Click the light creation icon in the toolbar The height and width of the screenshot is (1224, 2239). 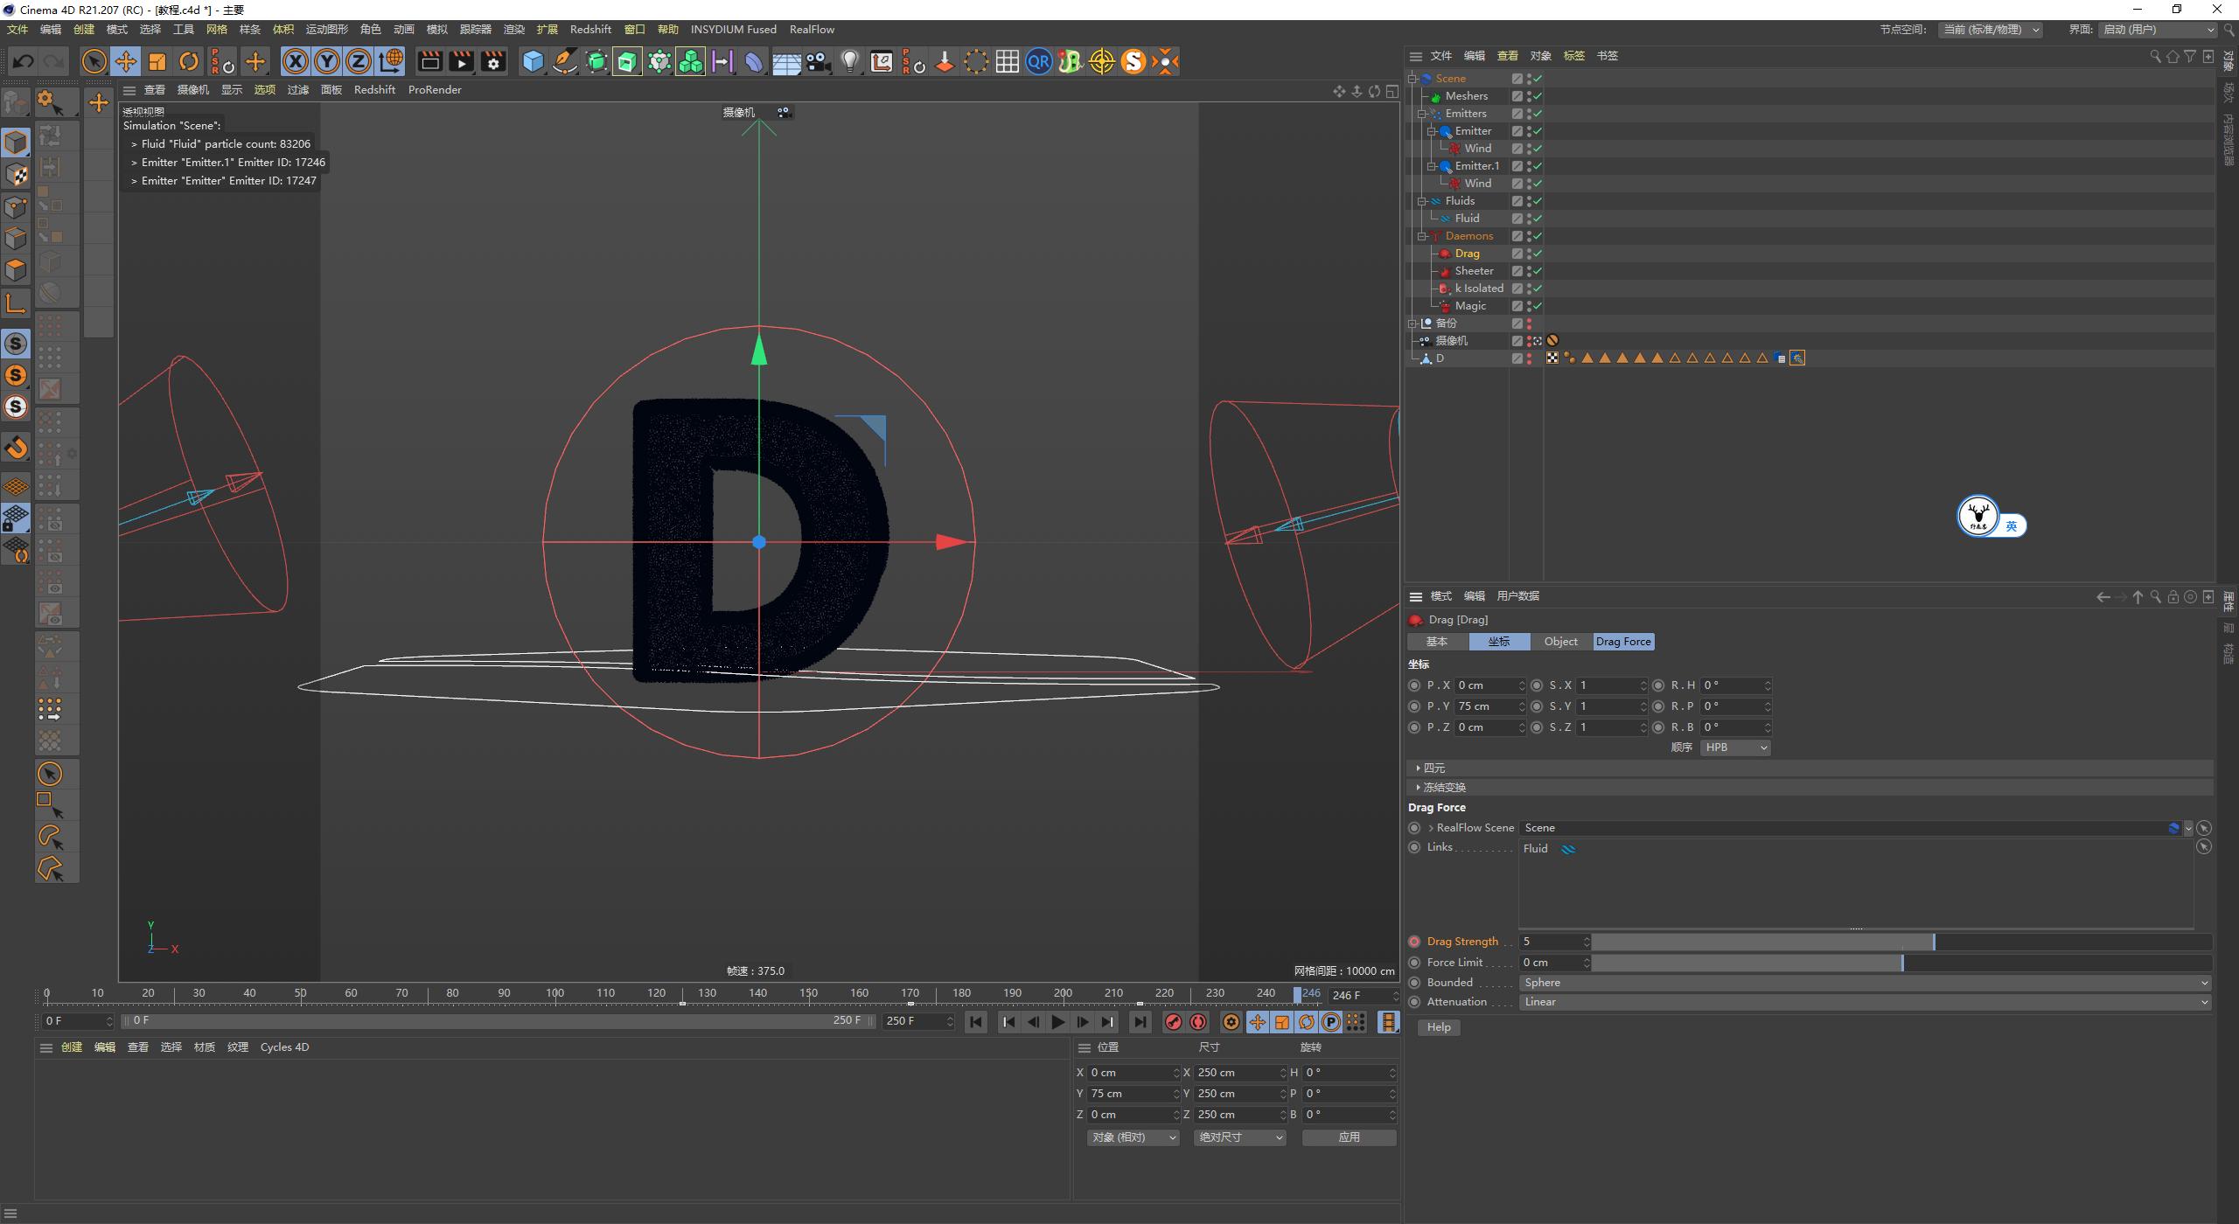pyautogui.click(x=849, y=61)
